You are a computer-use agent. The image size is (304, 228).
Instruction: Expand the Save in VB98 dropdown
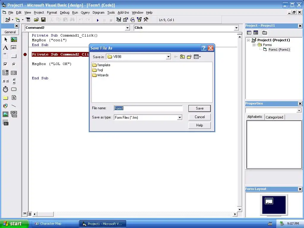(x=168, y=57)
